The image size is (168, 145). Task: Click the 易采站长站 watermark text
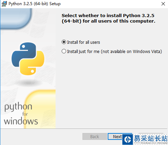point(151,139)
